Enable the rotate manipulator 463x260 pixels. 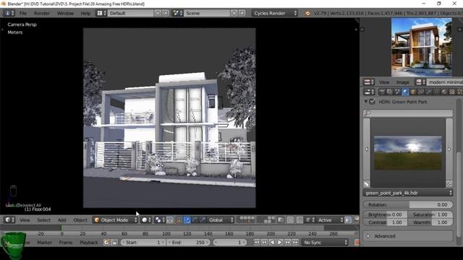[195, 220]
